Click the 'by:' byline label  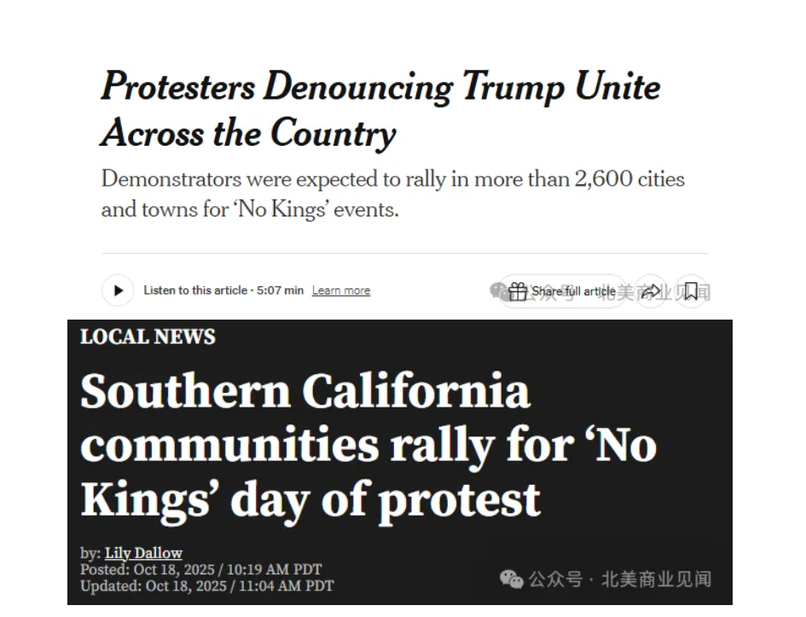tap(90, 553)
